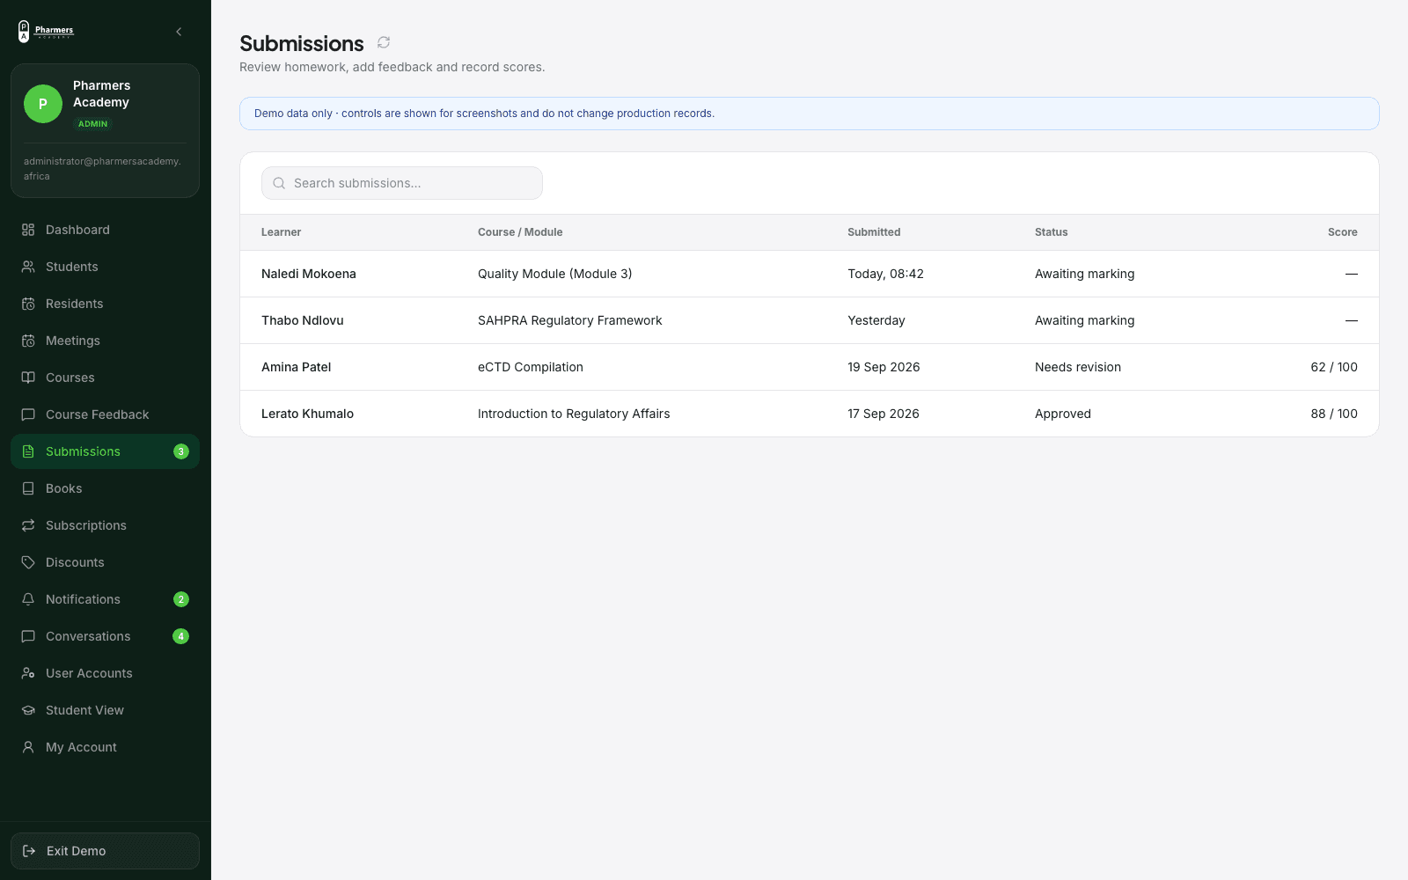Click the Submissions badge showing 3
This screenshot has height=880, width=1408.
pyautogui.click(x=181, y=451)
